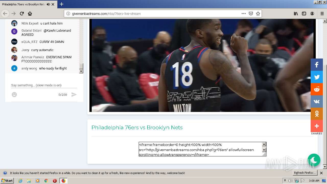Mute the 76ers vs Nets tab audio
Viewport: 327px width, 184px height.
tap(48, 4)
